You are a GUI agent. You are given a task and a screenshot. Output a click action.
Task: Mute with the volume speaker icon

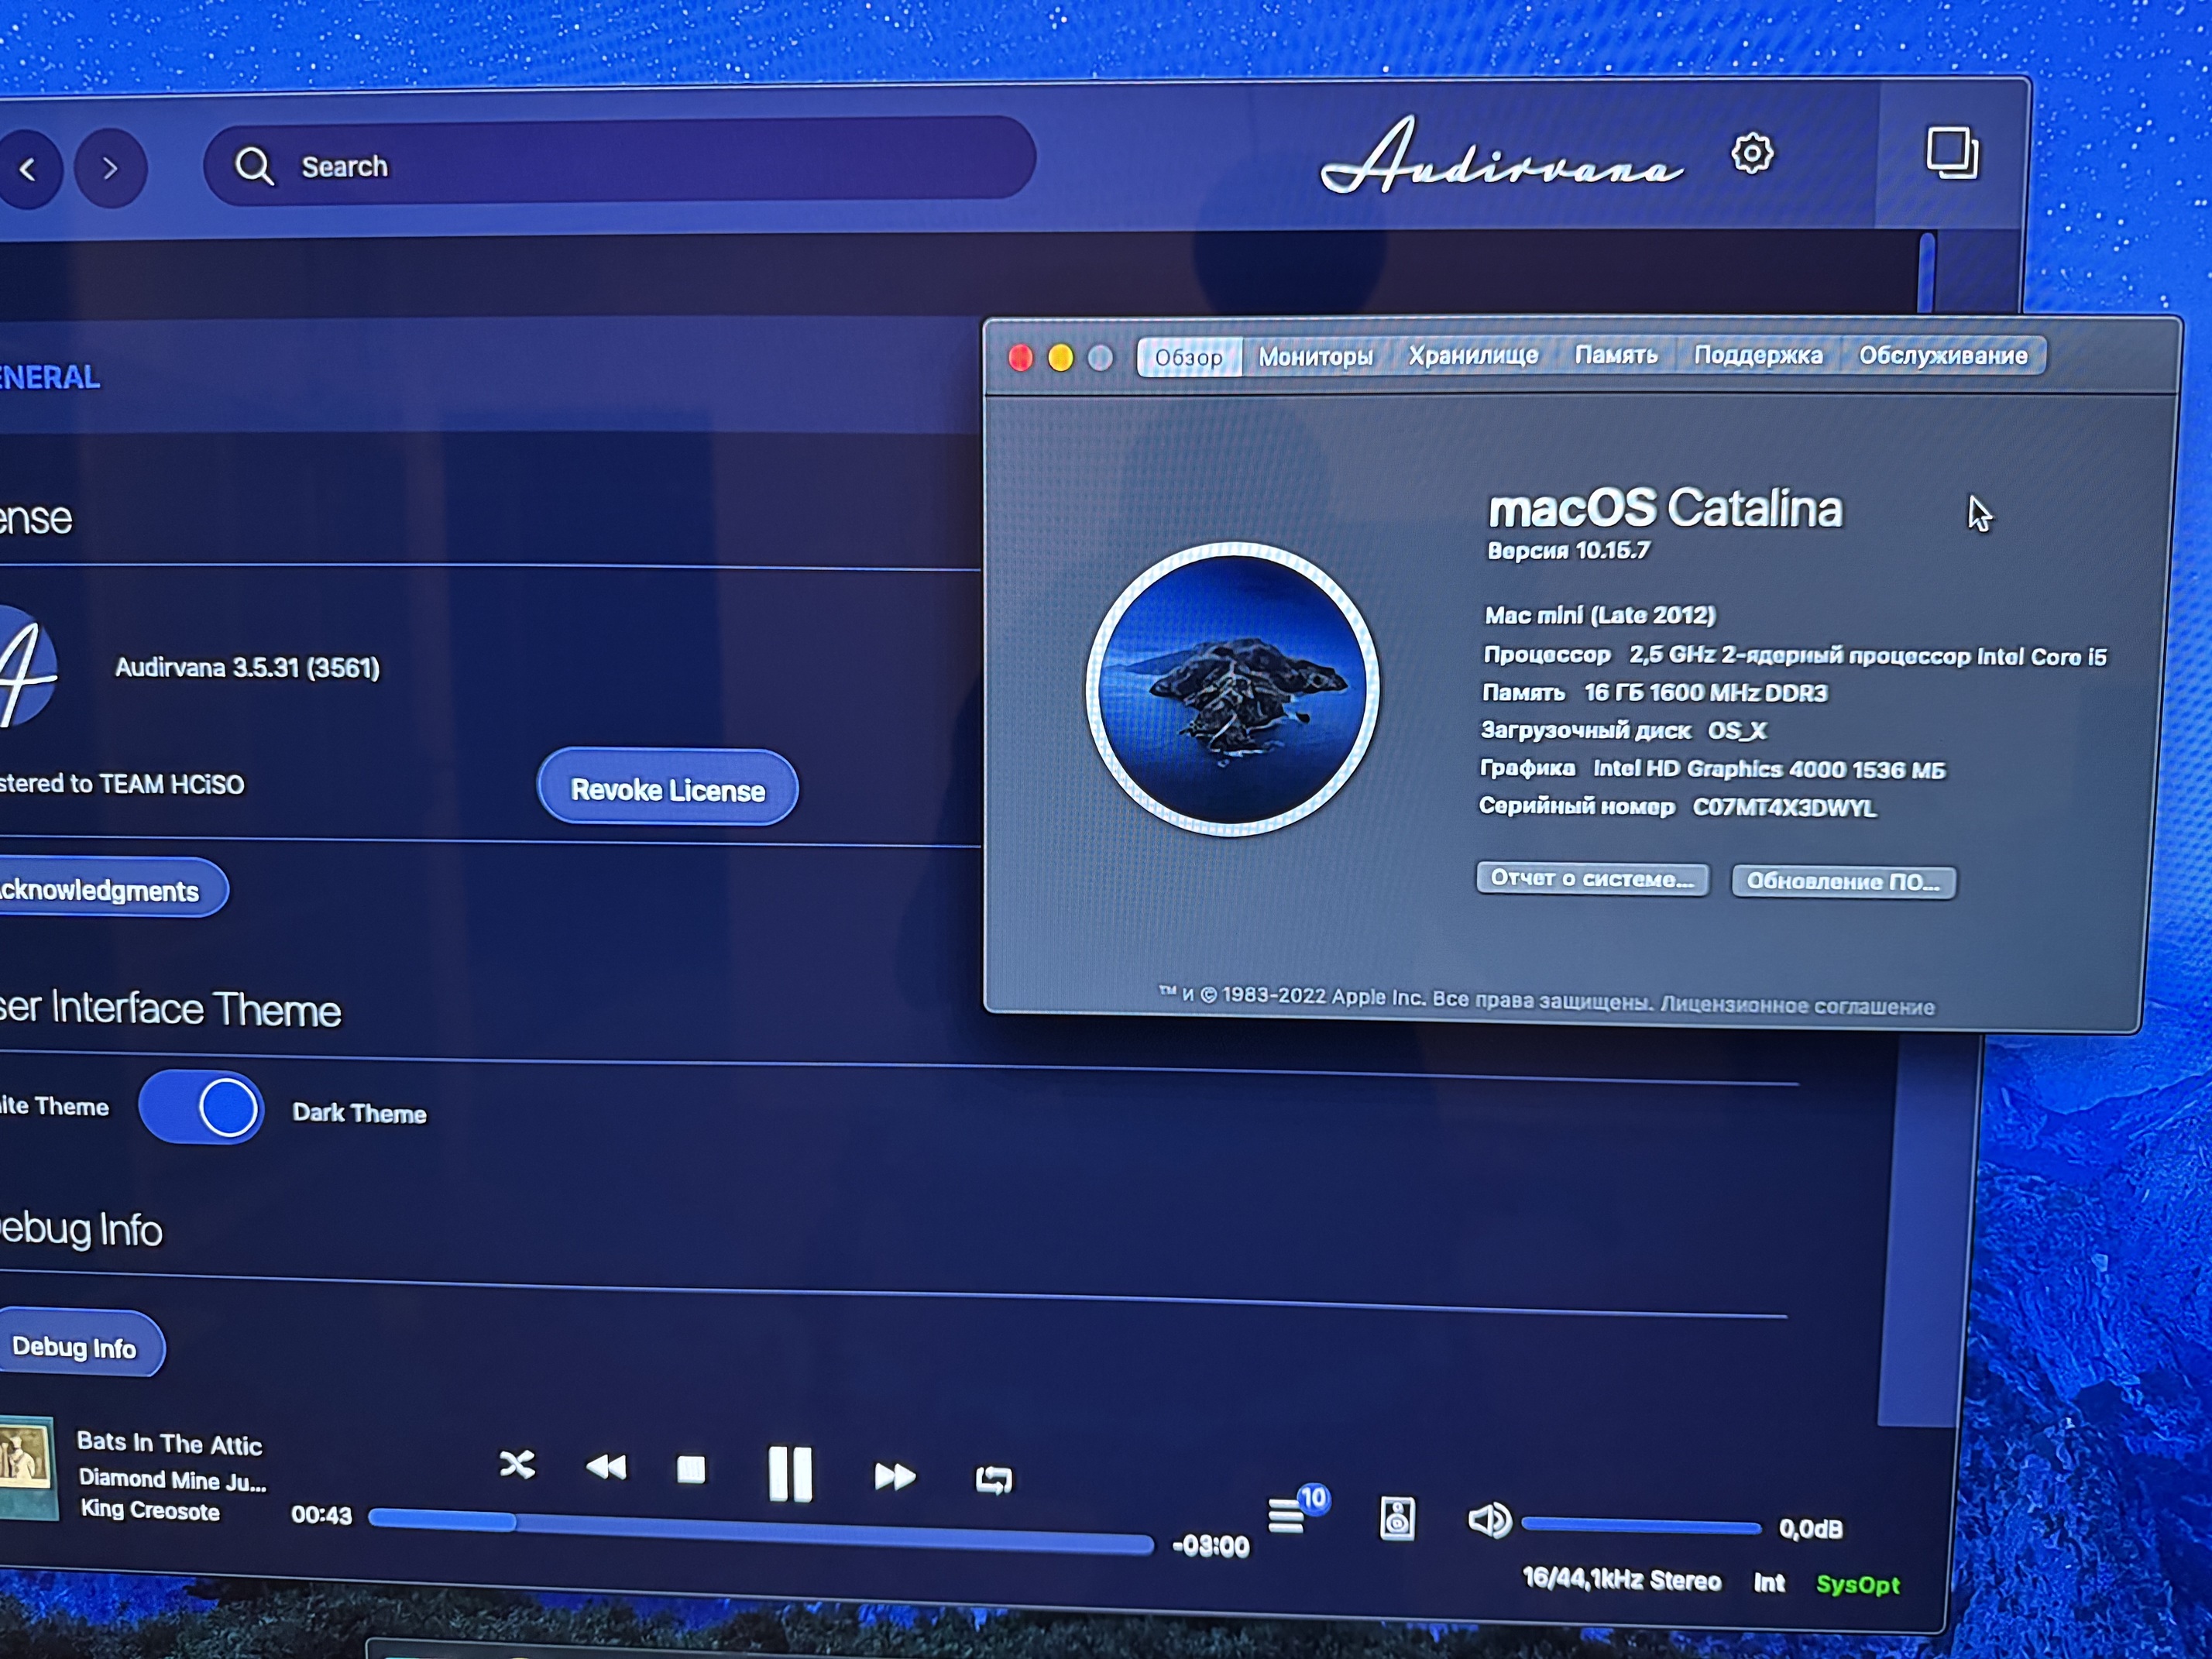click(x=1489, y=1521)
